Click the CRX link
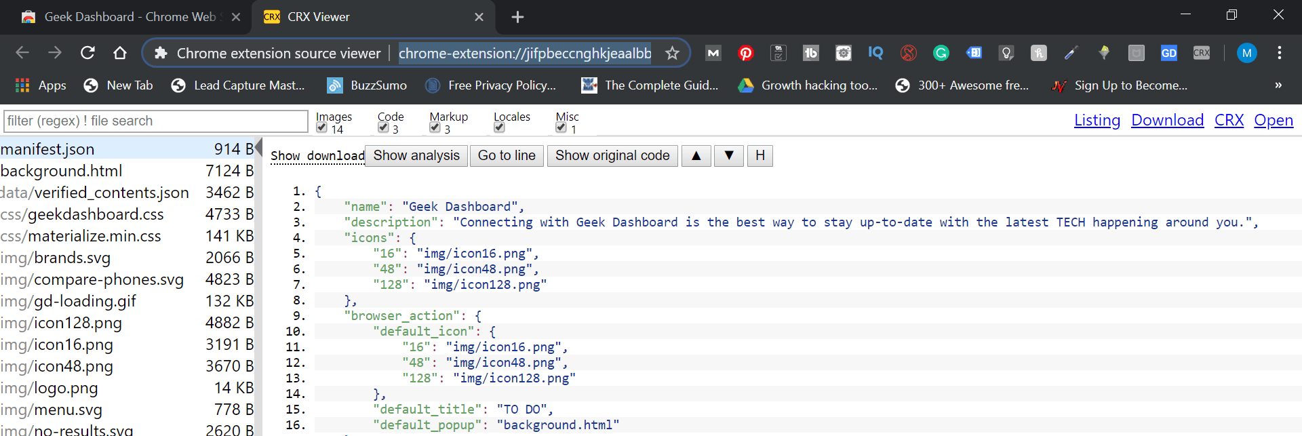1302x436 pixels. tap(1229, 121)
